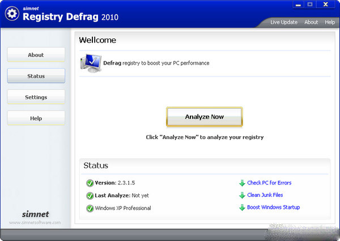Screen dimensions: 340x241
Task: Open Live Update in top menu
Action: pyautogui.click(x=284, y=22)
